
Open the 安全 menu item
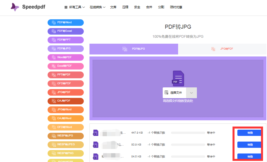tap(137, 7)
